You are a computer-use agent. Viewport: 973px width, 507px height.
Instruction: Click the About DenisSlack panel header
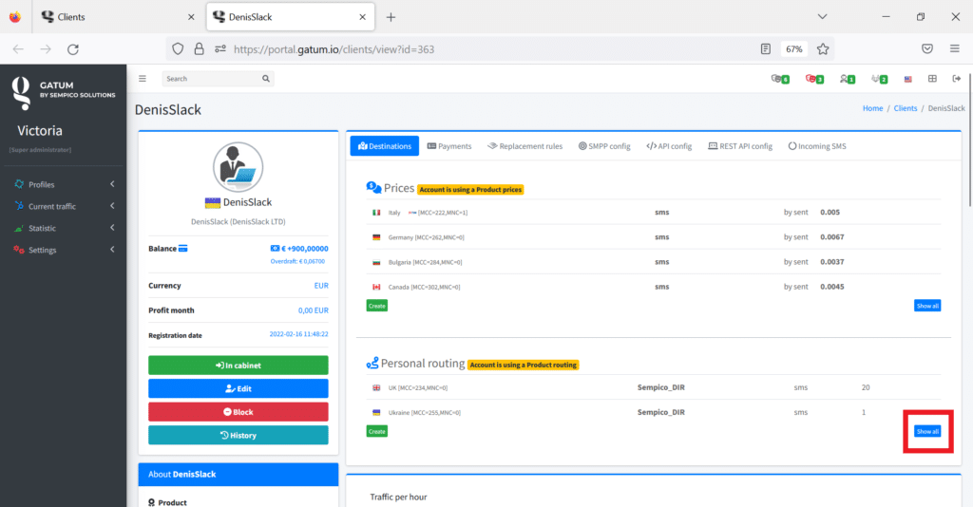[x=238, y=474]
